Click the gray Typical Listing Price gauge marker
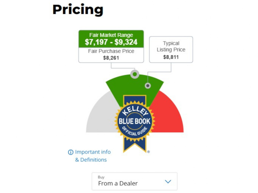This screenshot has width=258, height=193. coord(148,86)
